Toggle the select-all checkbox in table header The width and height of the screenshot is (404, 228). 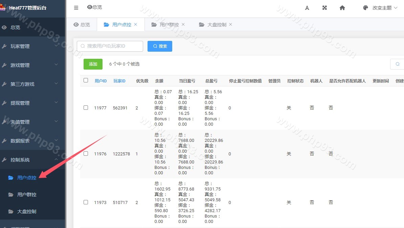click(x=86, y=80)
